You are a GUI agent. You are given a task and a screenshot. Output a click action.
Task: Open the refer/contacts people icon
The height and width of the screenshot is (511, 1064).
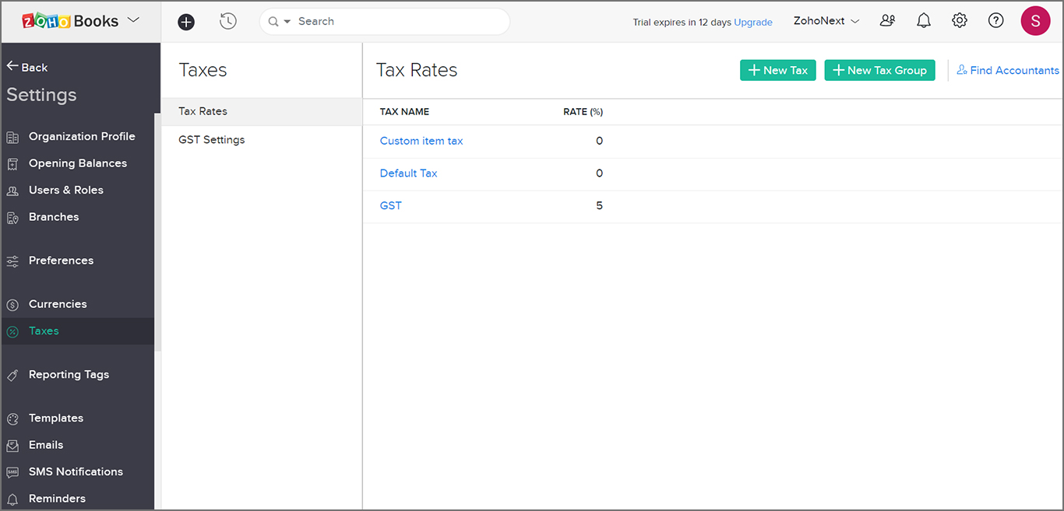pos(887,21)
